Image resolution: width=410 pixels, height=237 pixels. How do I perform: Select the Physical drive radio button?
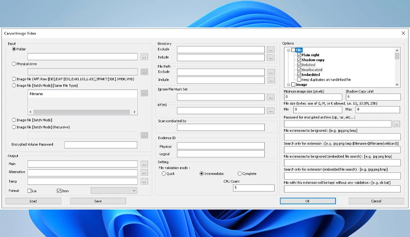coord(14,64)
